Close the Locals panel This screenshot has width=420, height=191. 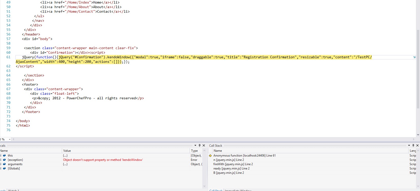204,145
